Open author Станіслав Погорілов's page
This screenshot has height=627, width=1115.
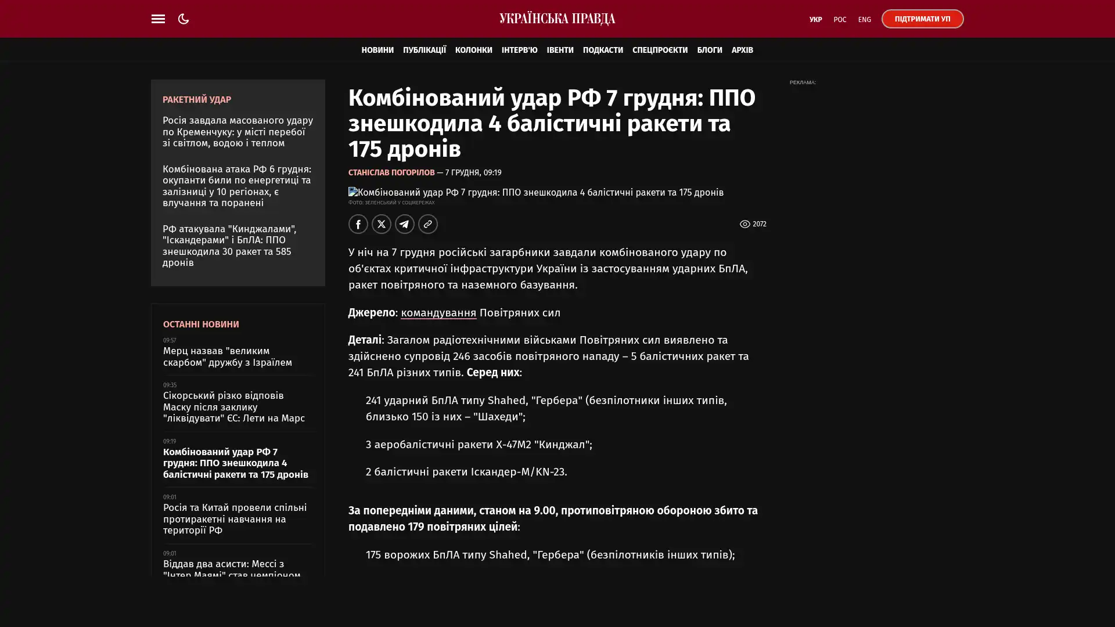coord(391,172)
